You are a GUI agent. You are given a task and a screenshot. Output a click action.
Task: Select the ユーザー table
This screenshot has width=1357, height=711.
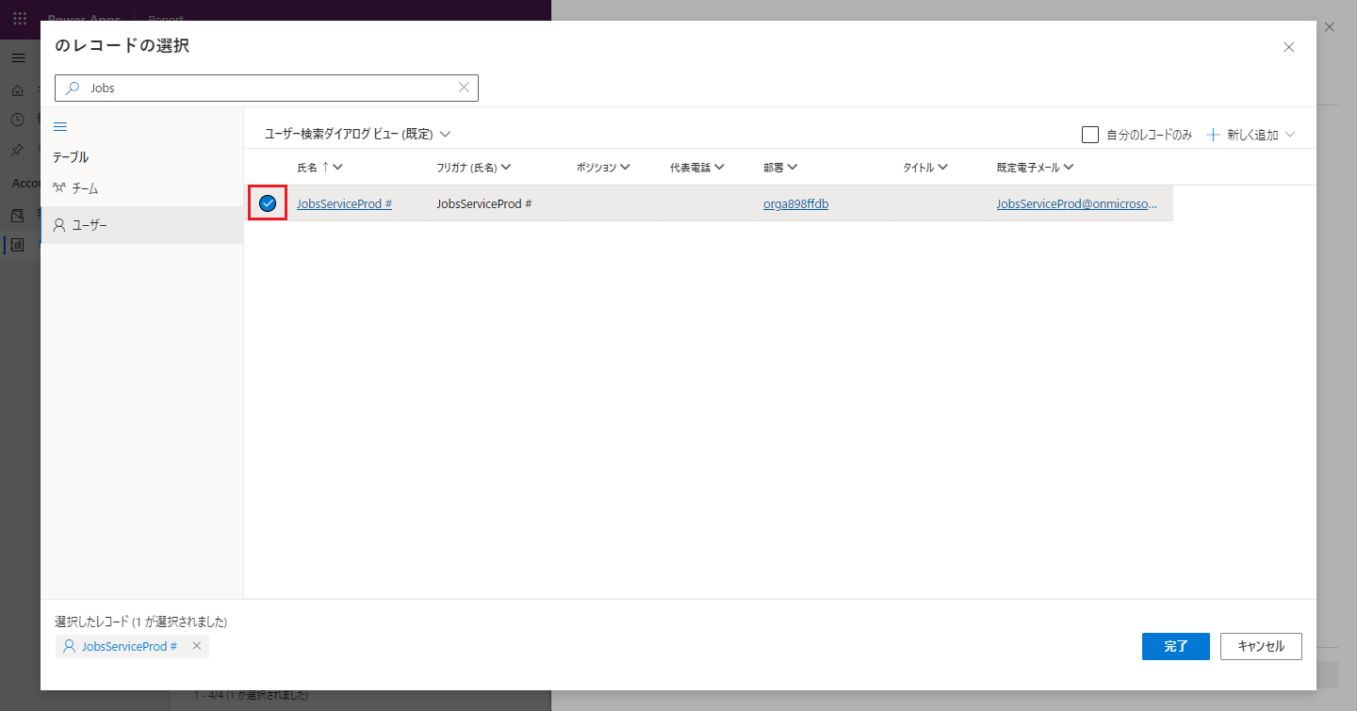(x=141, y=225)
